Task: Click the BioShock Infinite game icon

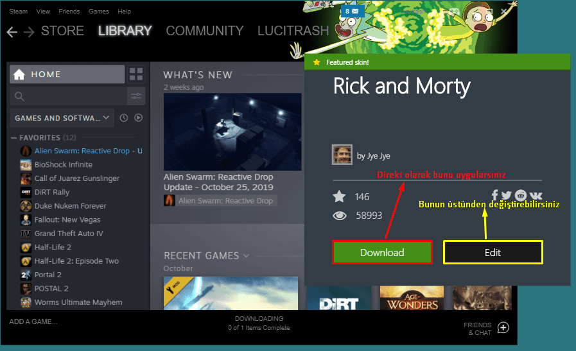Action: coord(25,165)
